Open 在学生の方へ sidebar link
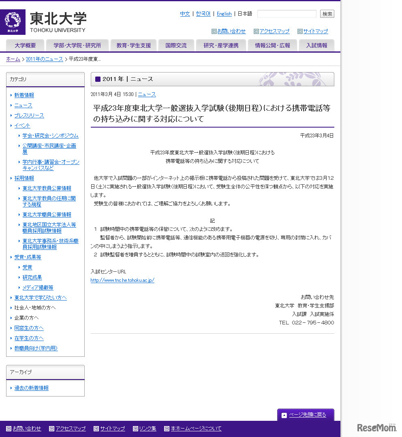 tap(29, 338)
